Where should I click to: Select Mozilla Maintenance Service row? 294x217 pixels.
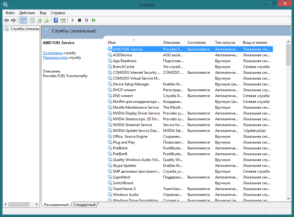click(190, 107)
